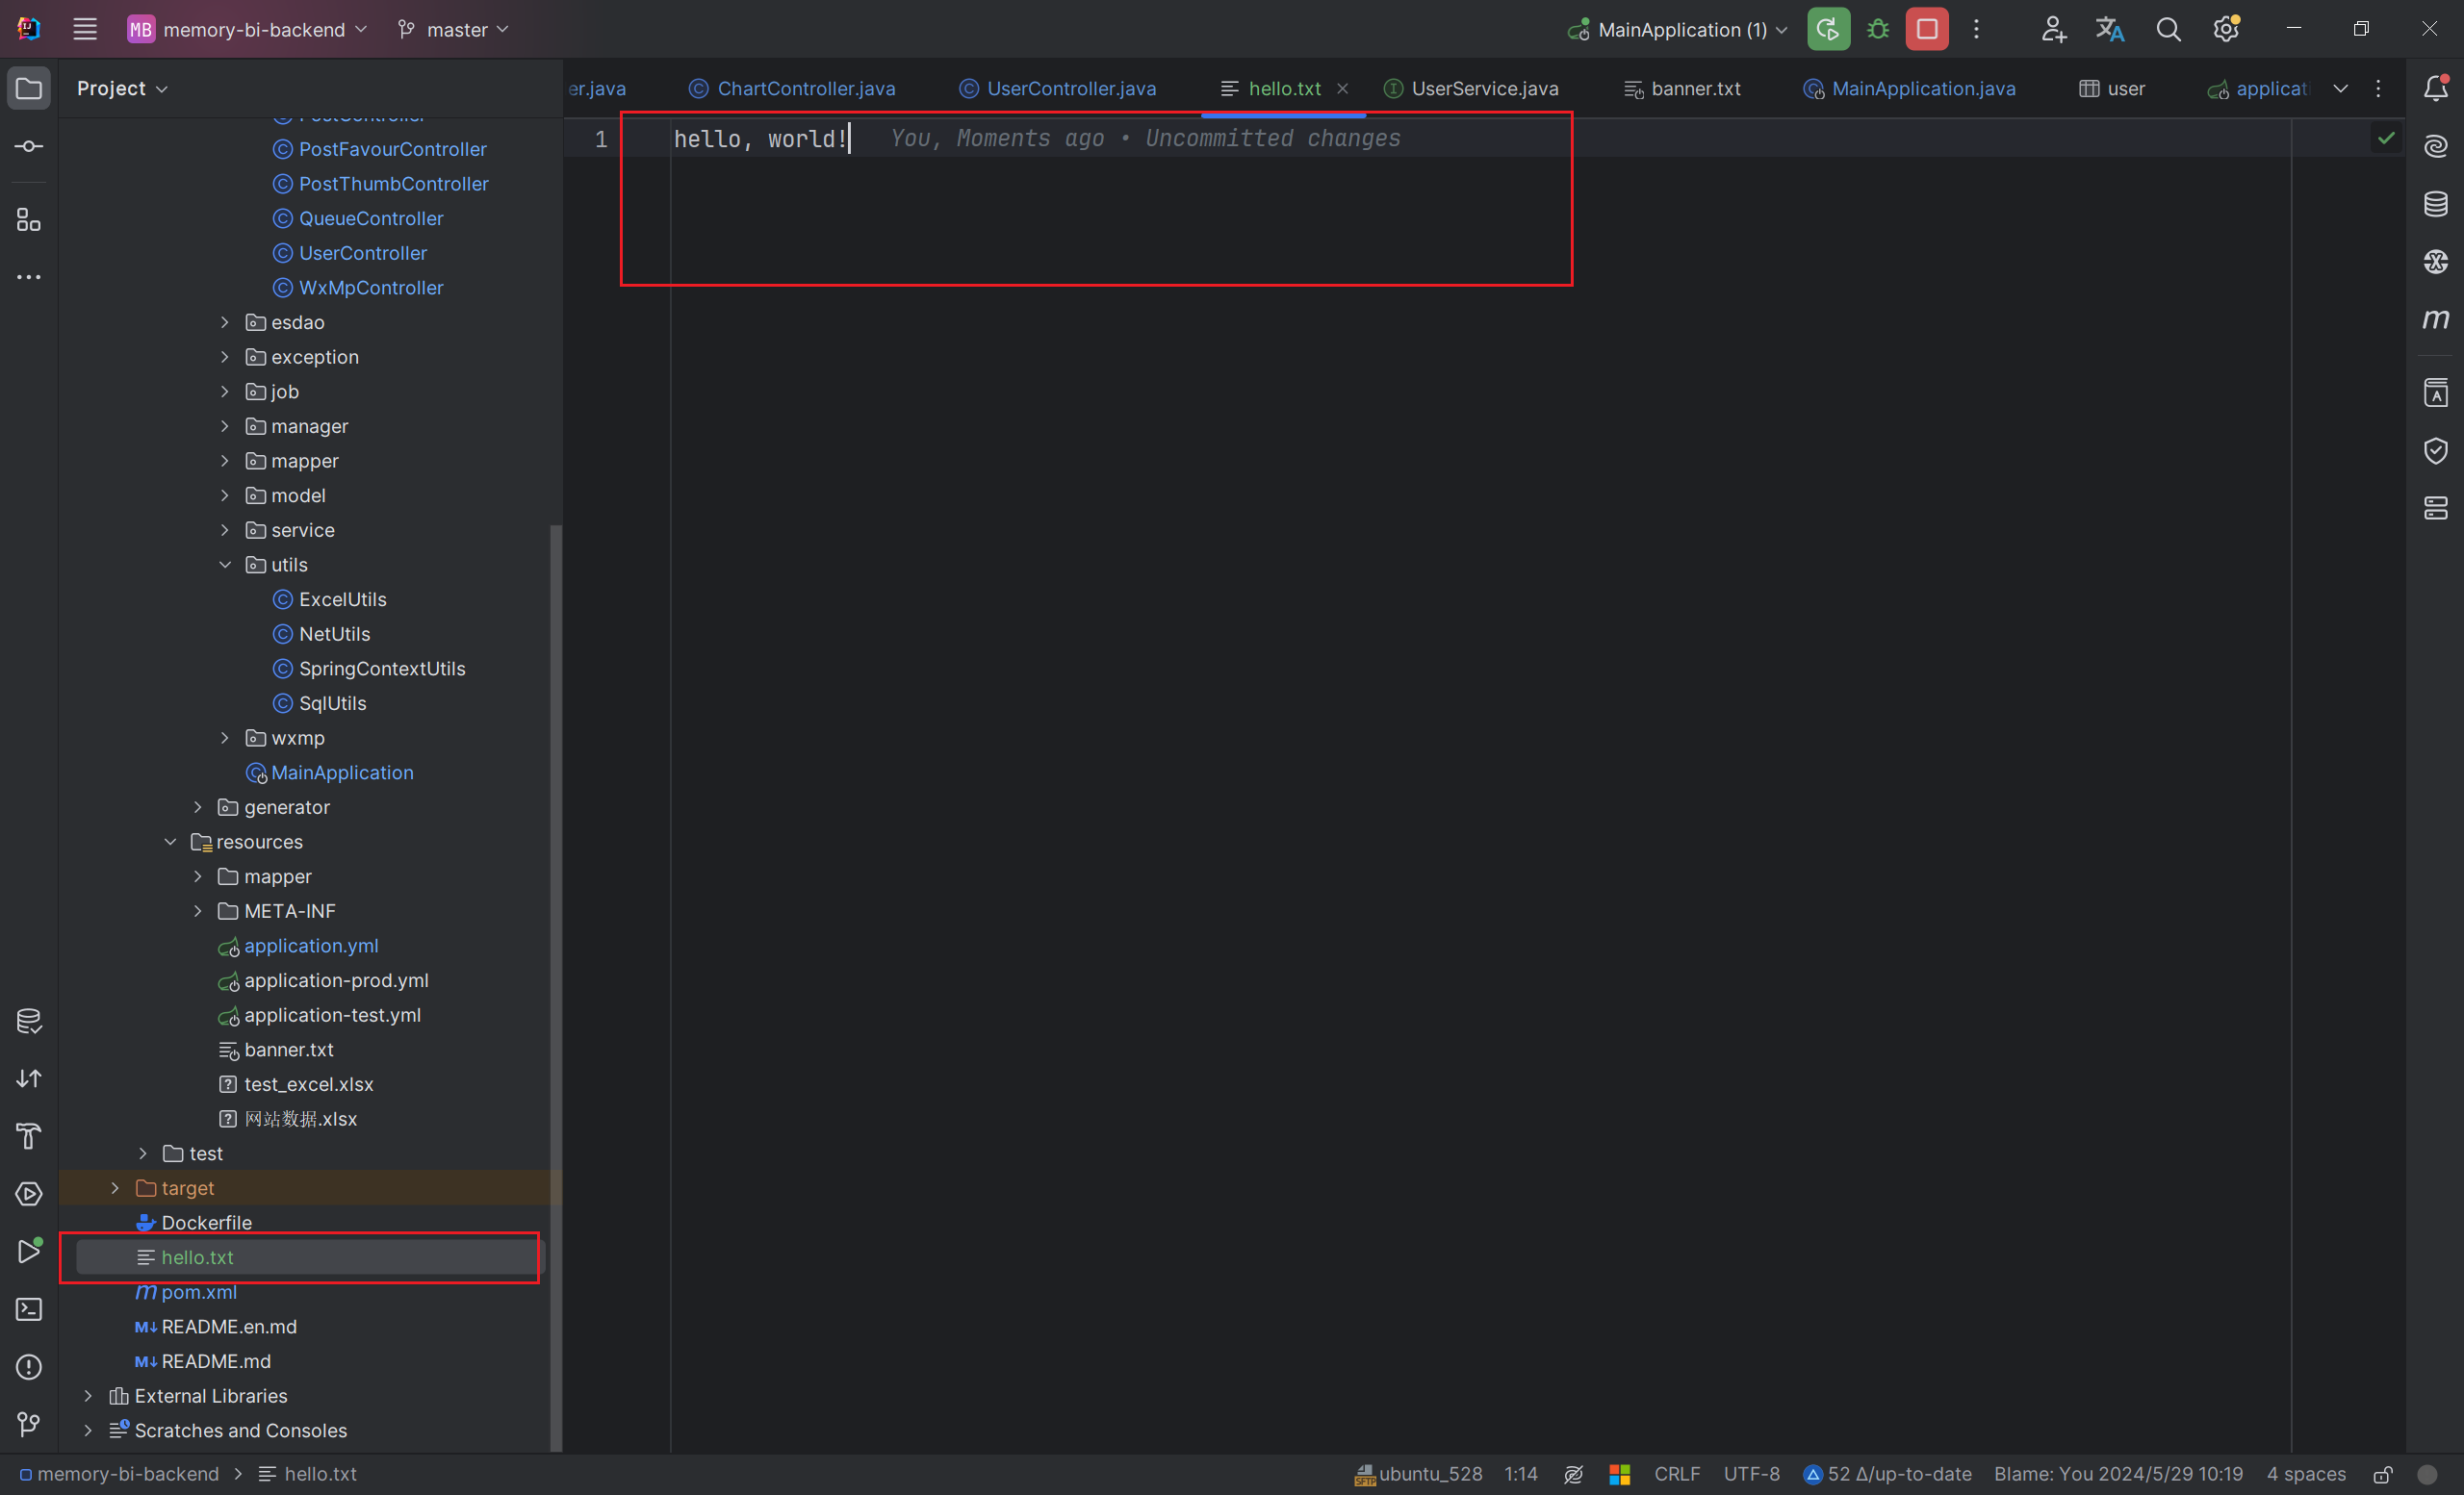Open the Run tool window
Image resolution: width=2464 pixels, height=1495 pixels.
[29, 1253]
